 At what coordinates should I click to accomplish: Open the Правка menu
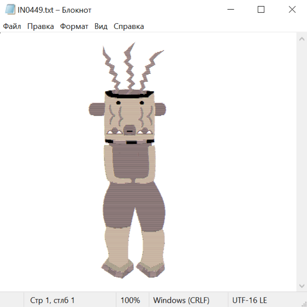41,27
